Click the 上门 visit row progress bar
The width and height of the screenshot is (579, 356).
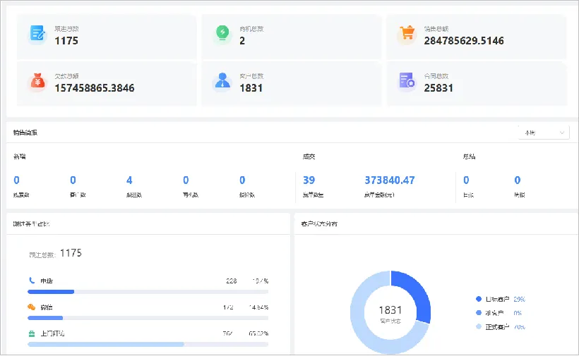(148, 345)
